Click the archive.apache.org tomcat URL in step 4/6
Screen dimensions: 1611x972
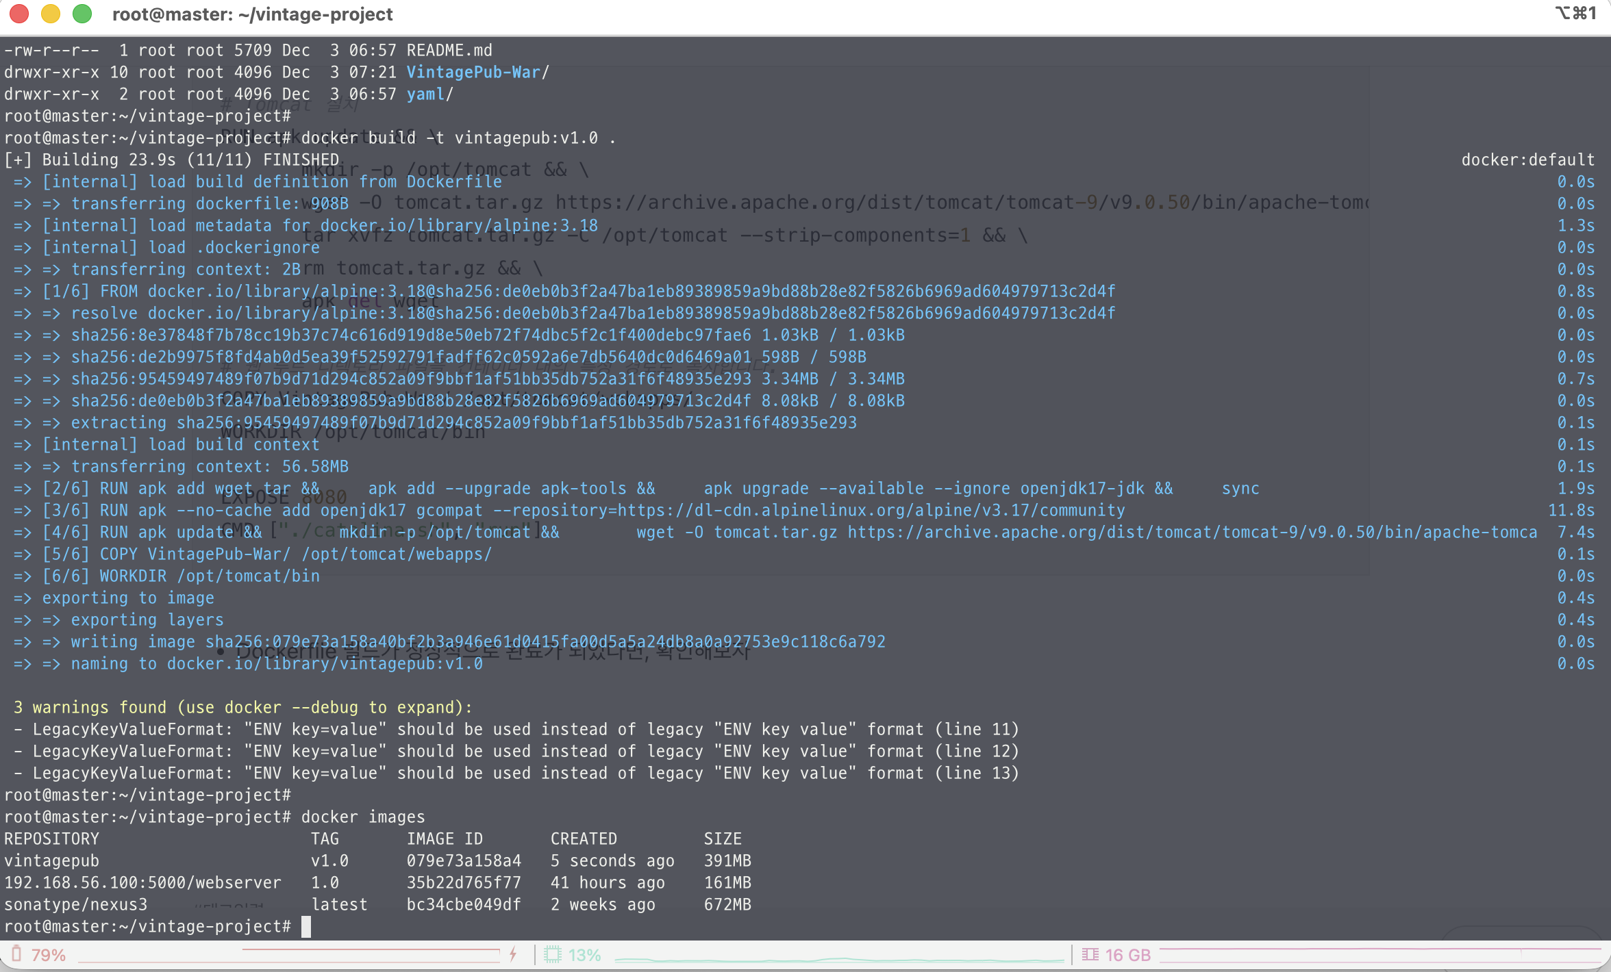[1192, 532]
